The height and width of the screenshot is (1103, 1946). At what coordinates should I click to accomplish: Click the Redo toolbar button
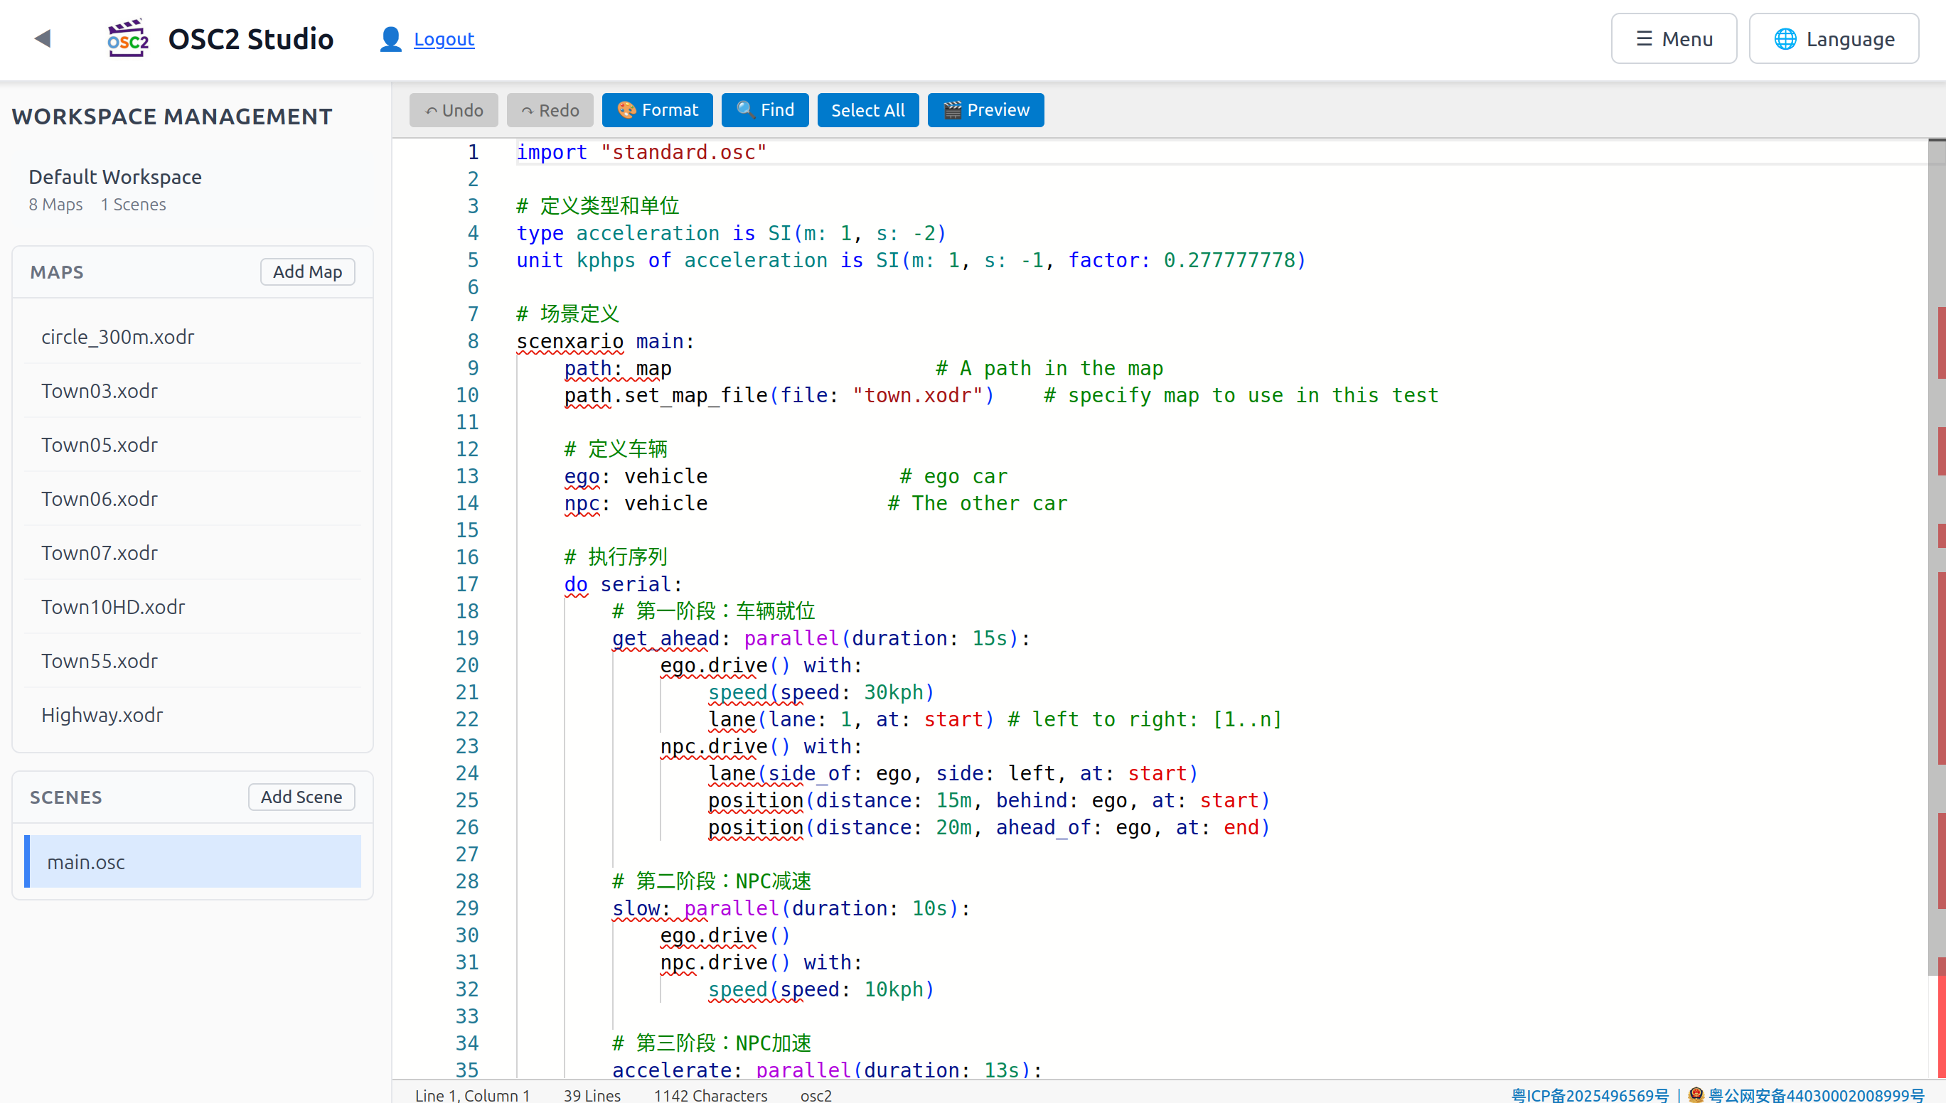tap(550, 110)
